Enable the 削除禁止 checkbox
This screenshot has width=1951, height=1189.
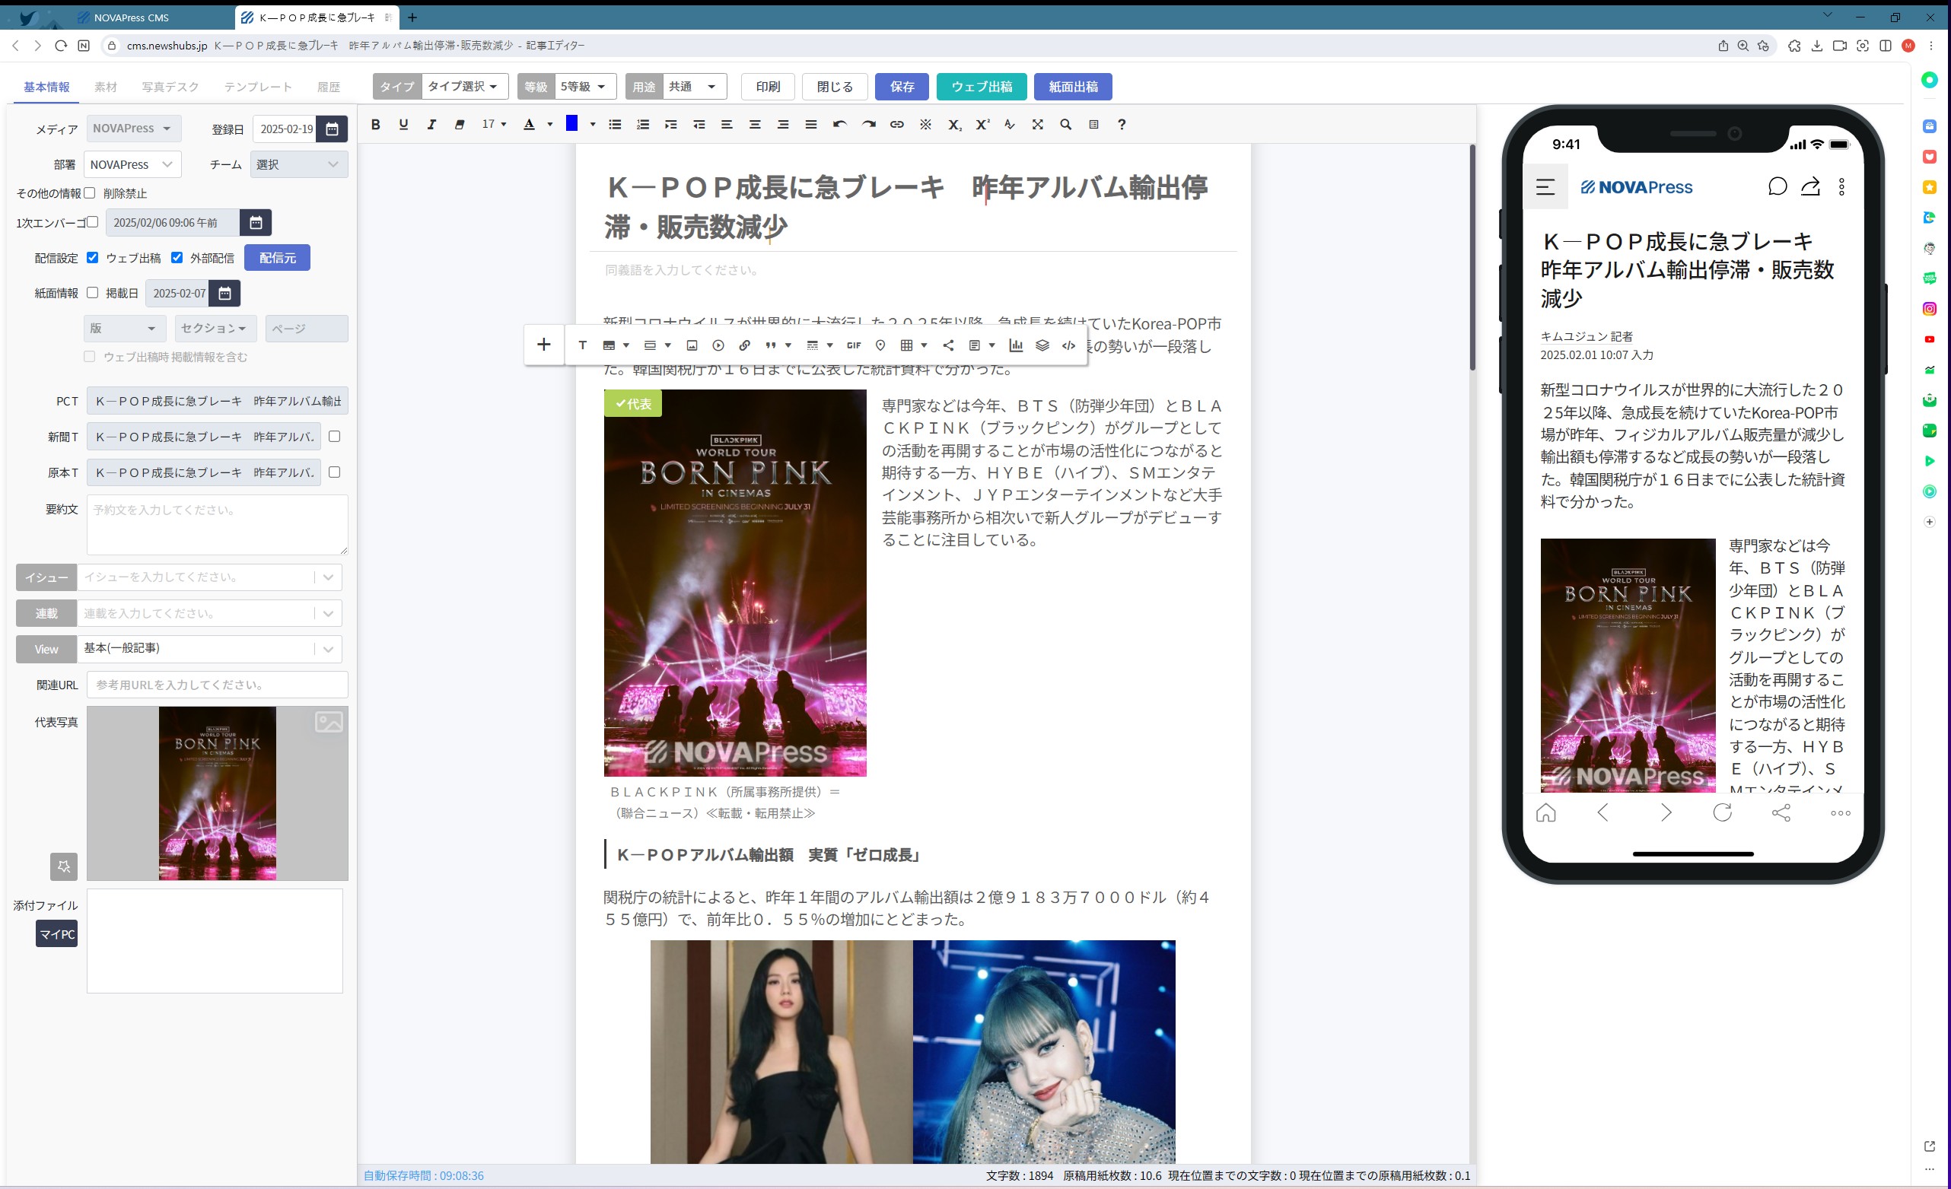[90, 192]
